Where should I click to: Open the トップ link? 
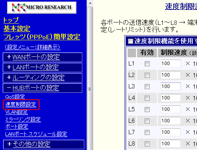11,20
